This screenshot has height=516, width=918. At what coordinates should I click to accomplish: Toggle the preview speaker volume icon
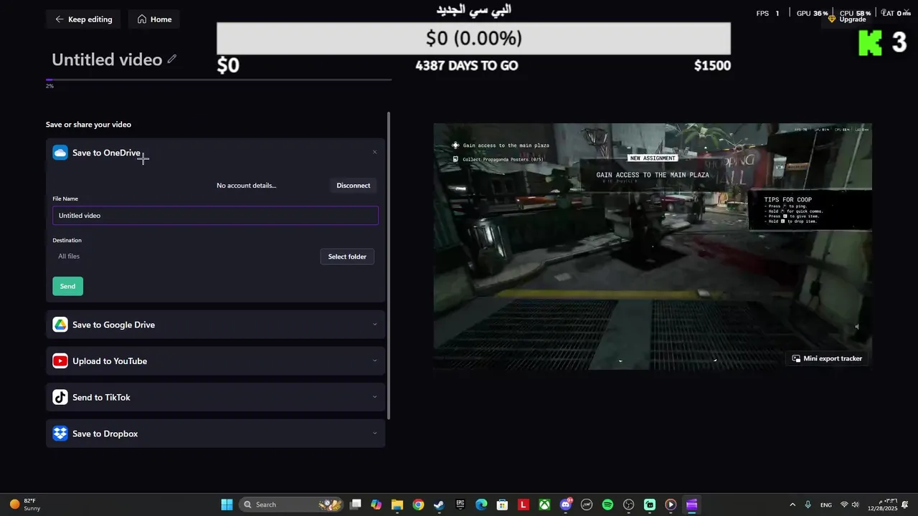click(857, 327)
